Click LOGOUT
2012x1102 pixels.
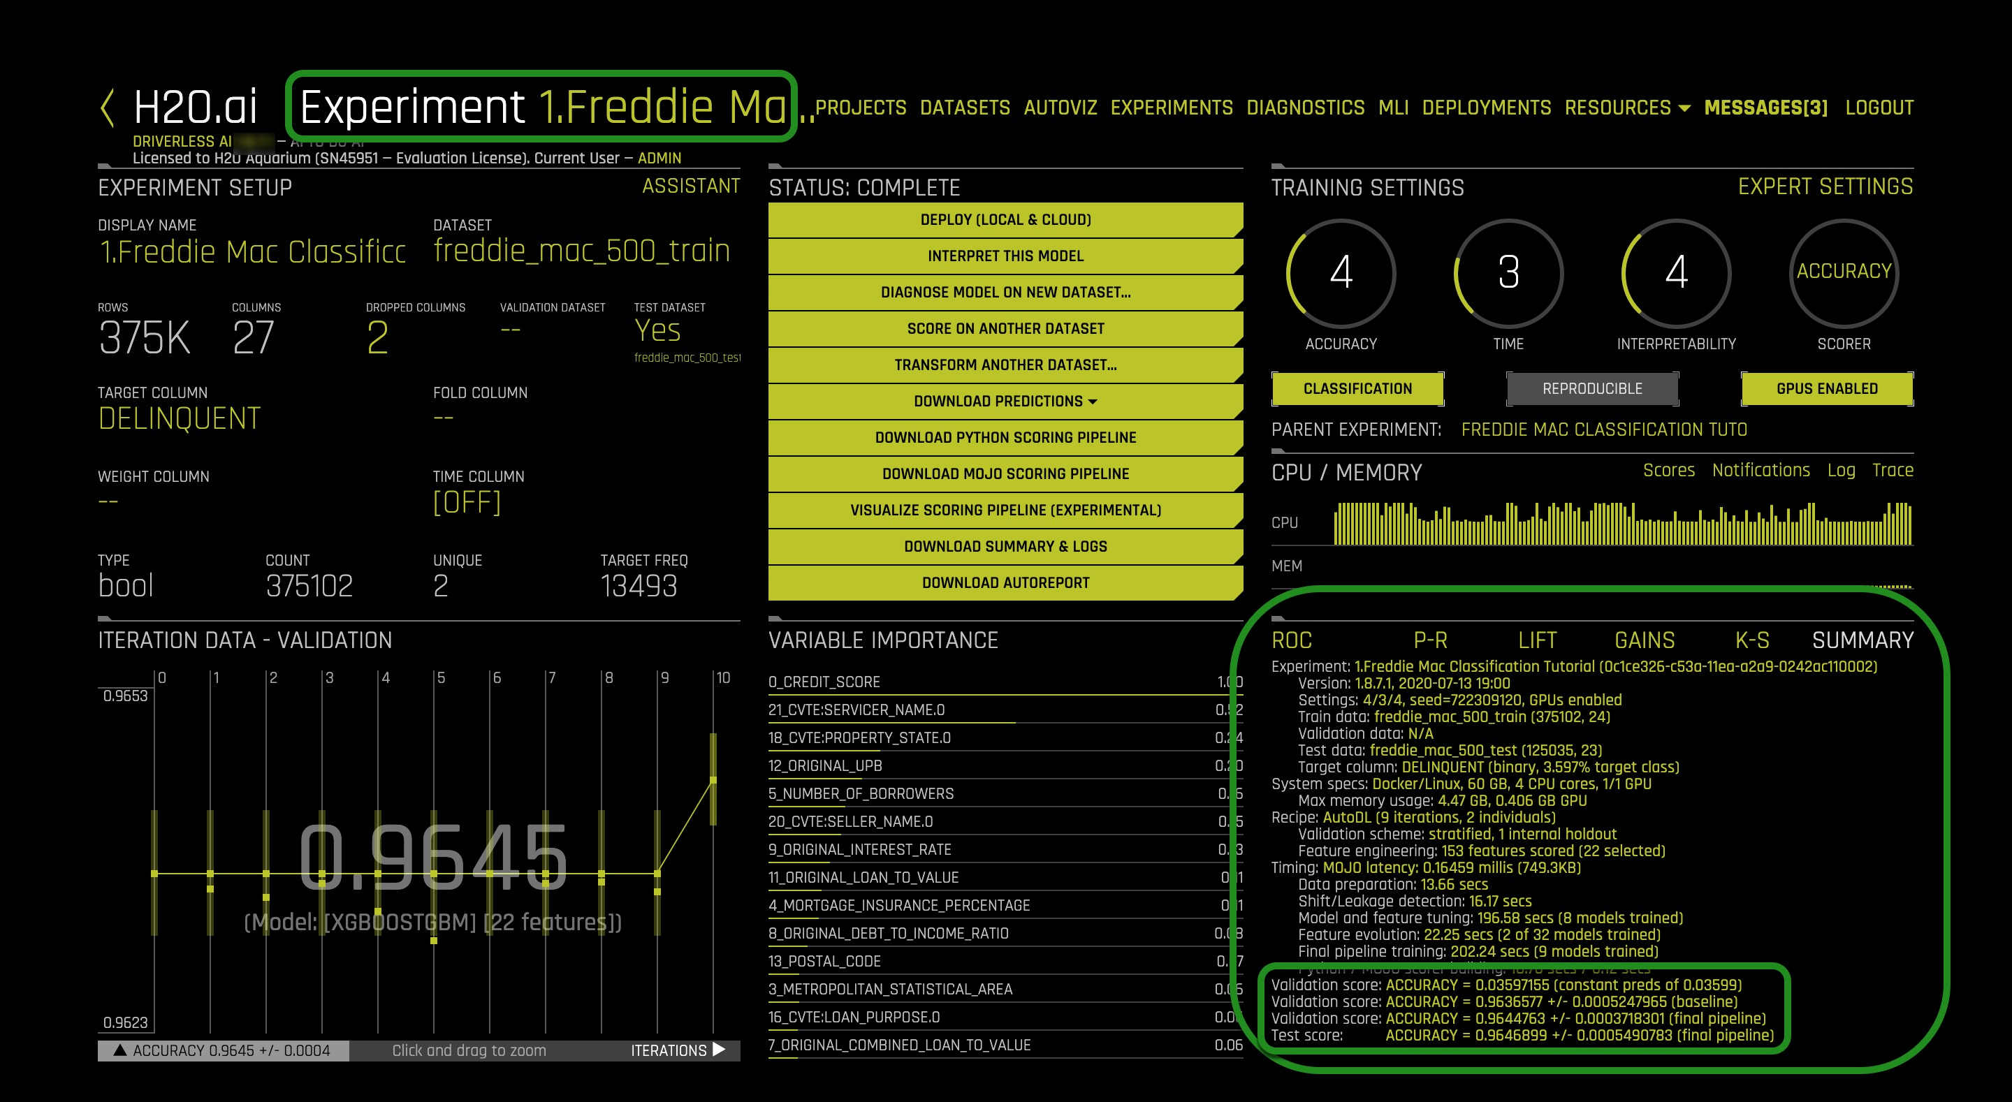[x=1879, y=107]
